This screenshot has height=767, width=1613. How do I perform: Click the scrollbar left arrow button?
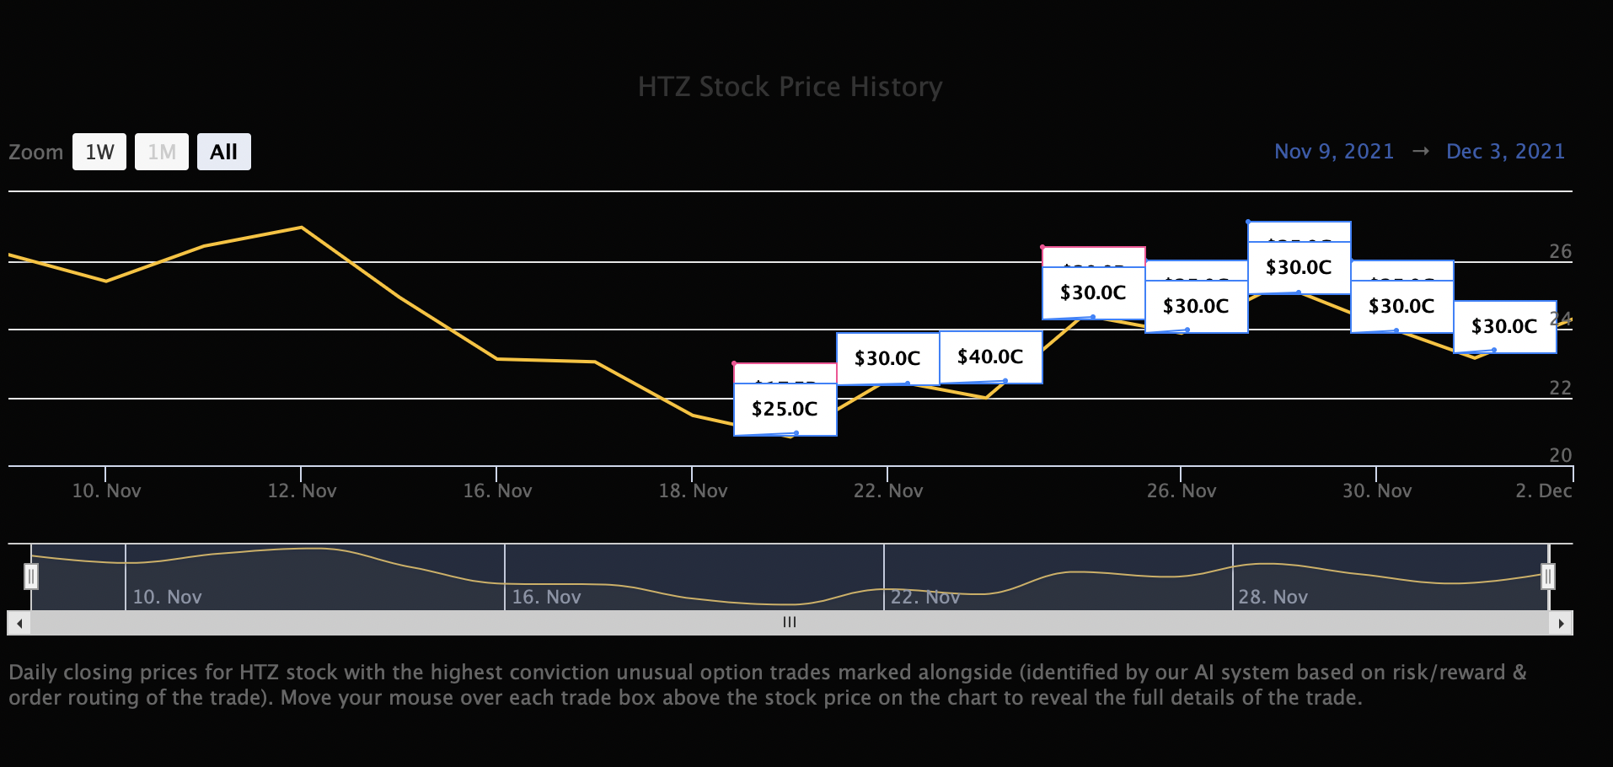click(19, 624)
